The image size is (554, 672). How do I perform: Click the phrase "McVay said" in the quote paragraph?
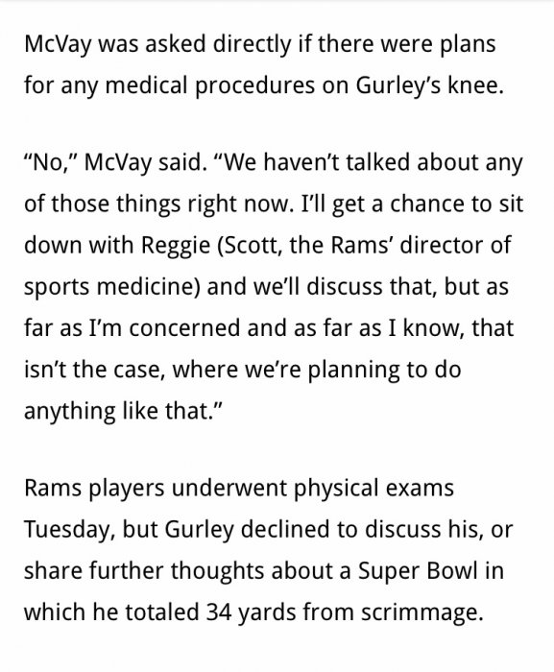142,163
